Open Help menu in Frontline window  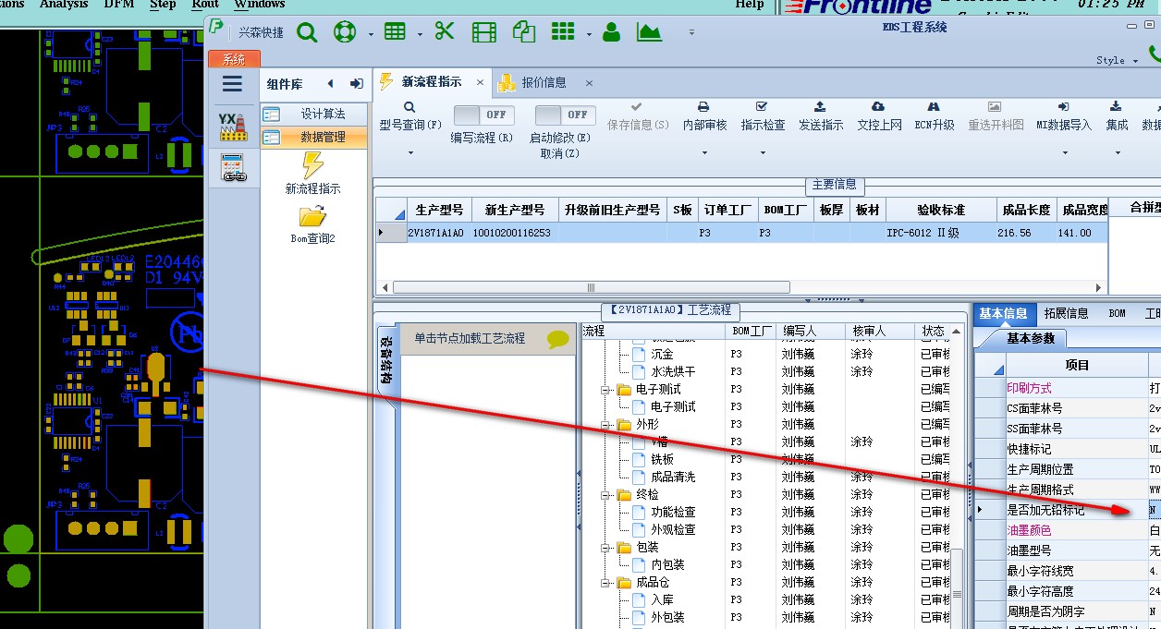[x=750, y=5]
